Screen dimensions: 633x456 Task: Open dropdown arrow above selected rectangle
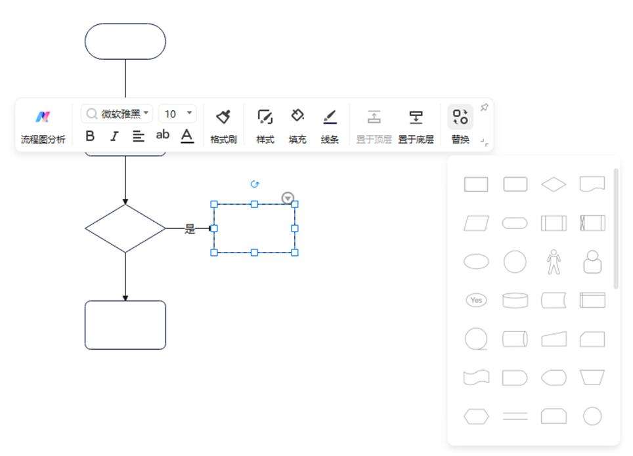tap(288, 198)
